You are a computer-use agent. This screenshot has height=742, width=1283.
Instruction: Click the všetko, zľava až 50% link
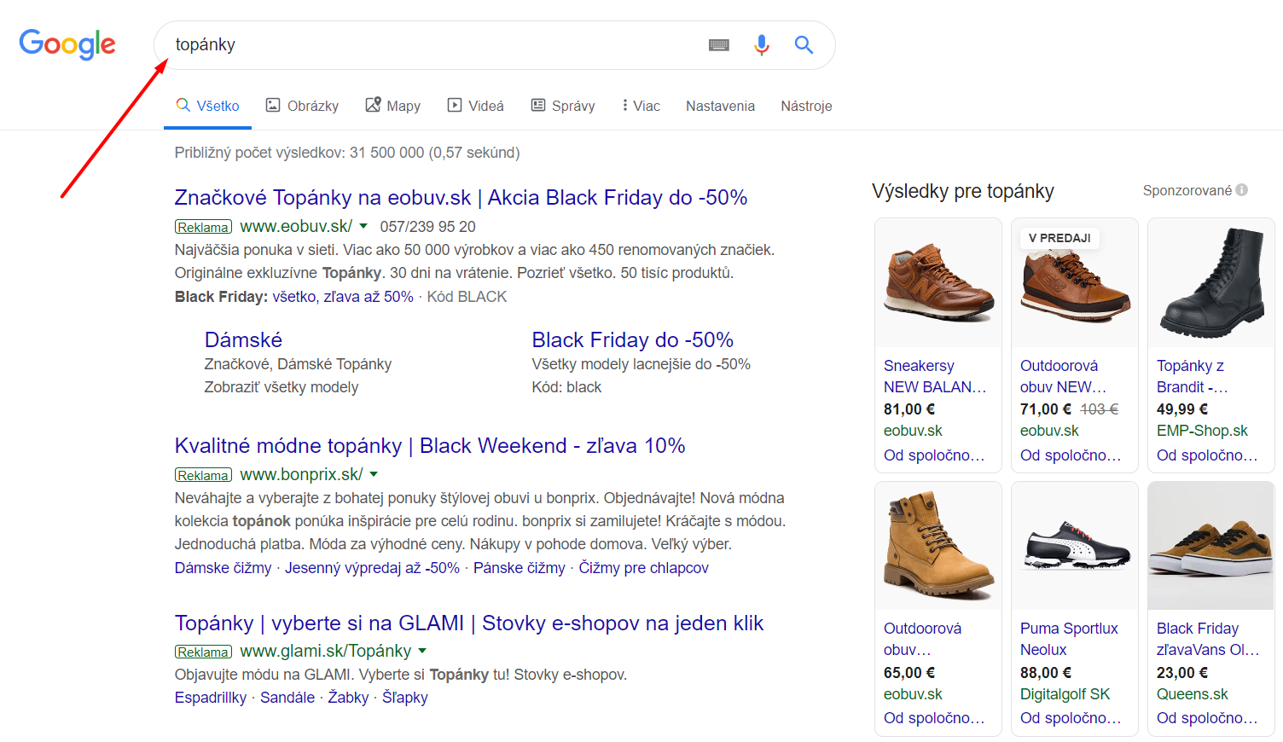click(343, 297)
